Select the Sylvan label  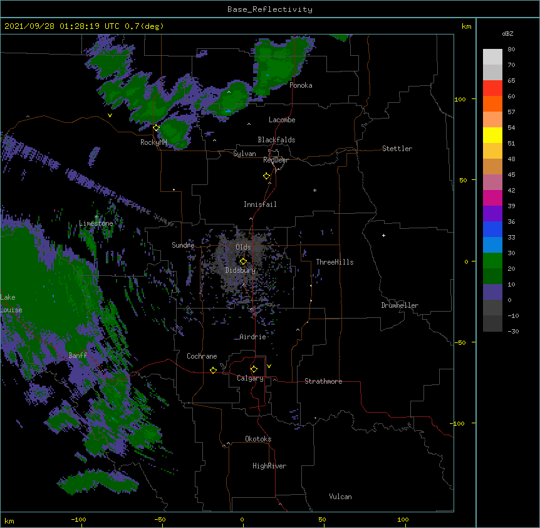pos(244,154)
